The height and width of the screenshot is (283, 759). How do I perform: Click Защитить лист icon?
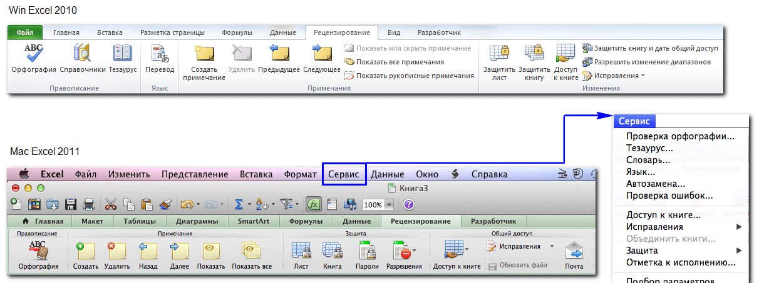click(x=499, y=53)
